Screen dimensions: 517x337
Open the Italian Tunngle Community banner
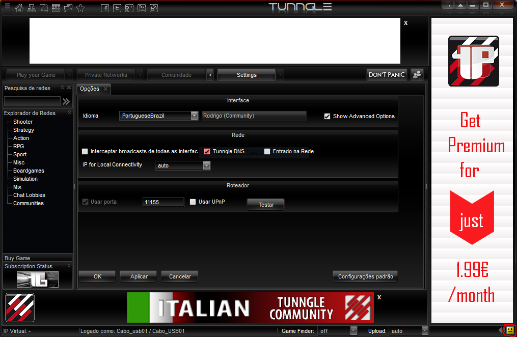250,307
